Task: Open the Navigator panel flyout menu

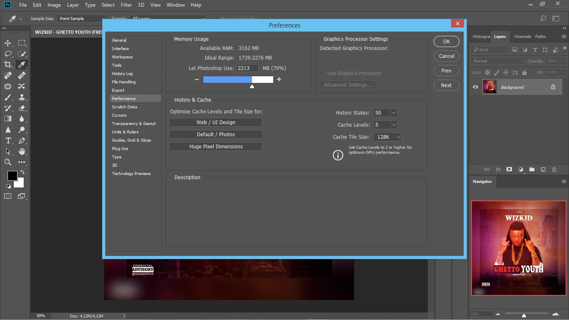Action: (564, 182)
